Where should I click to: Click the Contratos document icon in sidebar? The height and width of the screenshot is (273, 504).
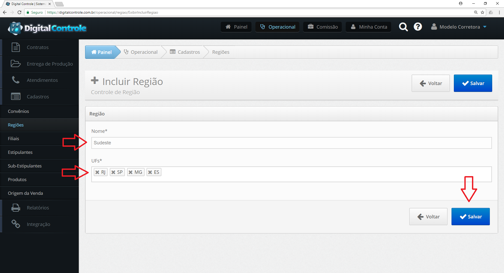click(x=16, y=47)
